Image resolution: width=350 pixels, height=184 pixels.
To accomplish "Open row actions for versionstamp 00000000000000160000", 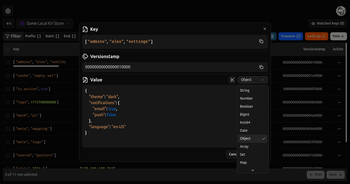I will 339,155.
